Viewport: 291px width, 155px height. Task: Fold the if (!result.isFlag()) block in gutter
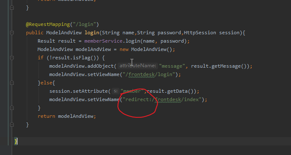(x=12, y=58)
